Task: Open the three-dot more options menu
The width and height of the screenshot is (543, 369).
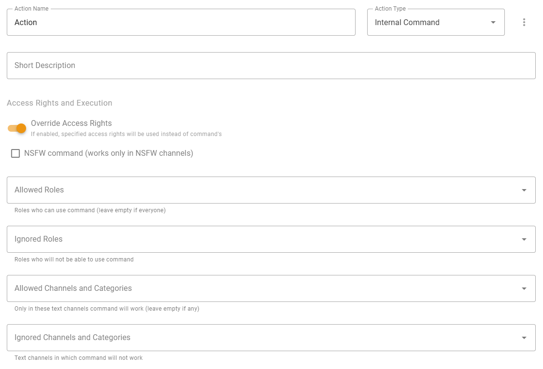Action: (x=524, y=22)
